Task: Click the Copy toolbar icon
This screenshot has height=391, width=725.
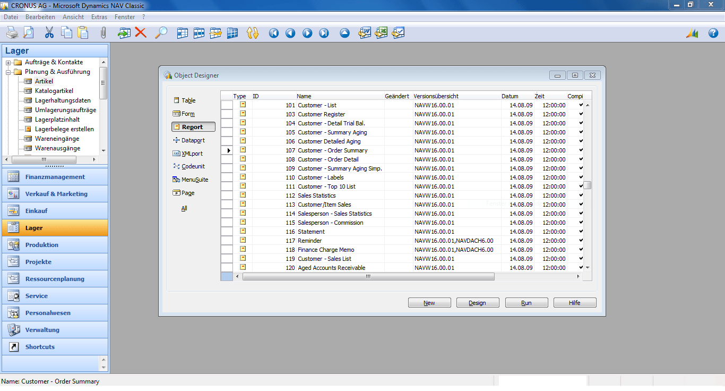Action: (x=66, y=33)
